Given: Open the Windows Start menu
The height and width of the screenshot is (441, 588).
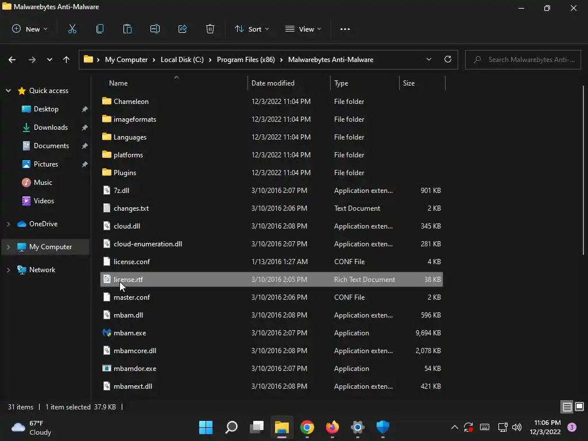Looking at the screenshot, I should point(206,427).
